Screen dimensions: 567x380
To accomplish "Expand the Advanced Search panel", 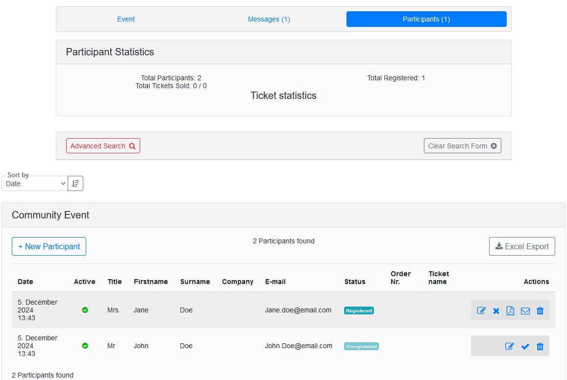I will [x=103, y=146].
